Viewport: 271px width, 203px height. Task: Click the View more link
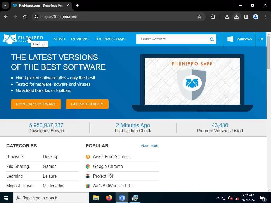[149, 146]
